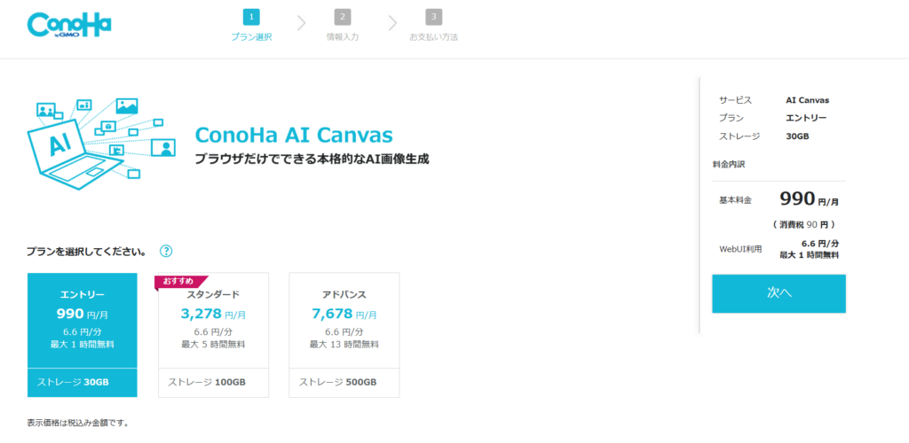Click the プランを選択してください。 label
The width and height of the screenshot is (909, 443).
(86, 252)
